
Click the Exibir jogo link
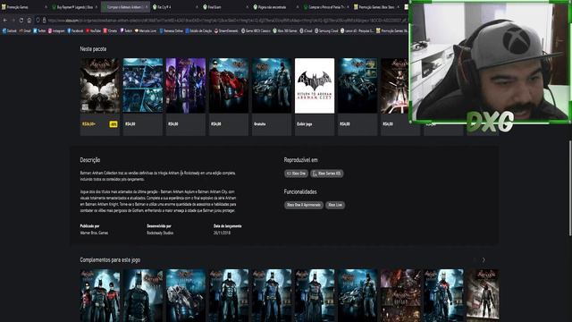tap(304, 124)
